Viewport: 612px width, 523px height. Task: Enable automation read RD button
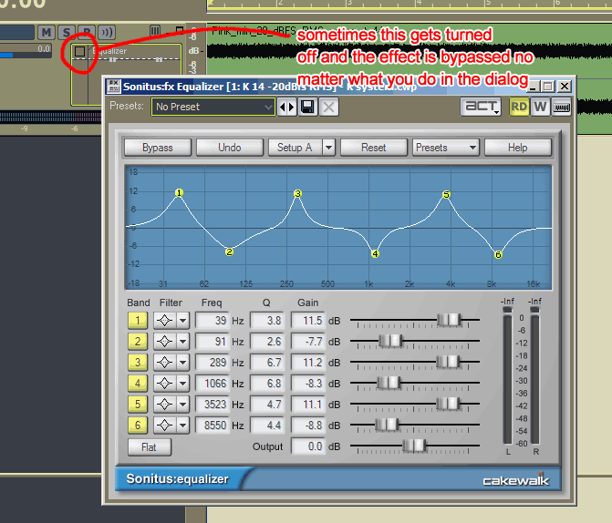[x=519, y=107]
